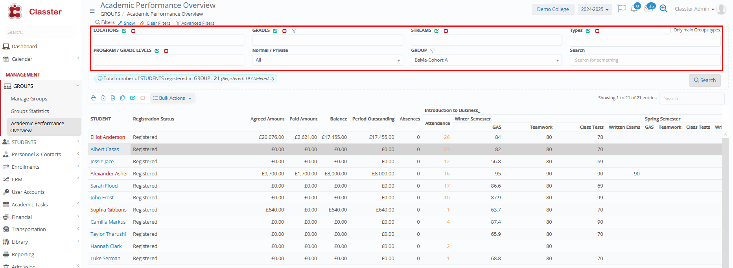Export the table as CSV
This screenshot has height=268, width=733.
[113, 98]
